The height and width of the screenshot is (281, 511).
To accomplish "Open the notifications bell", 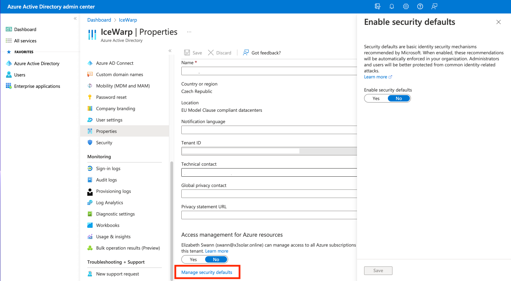I will point(392,6).
